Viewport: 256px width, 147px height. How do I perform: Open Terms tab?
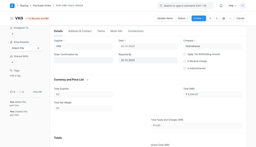pyautogui.click(x=101, y=31)
